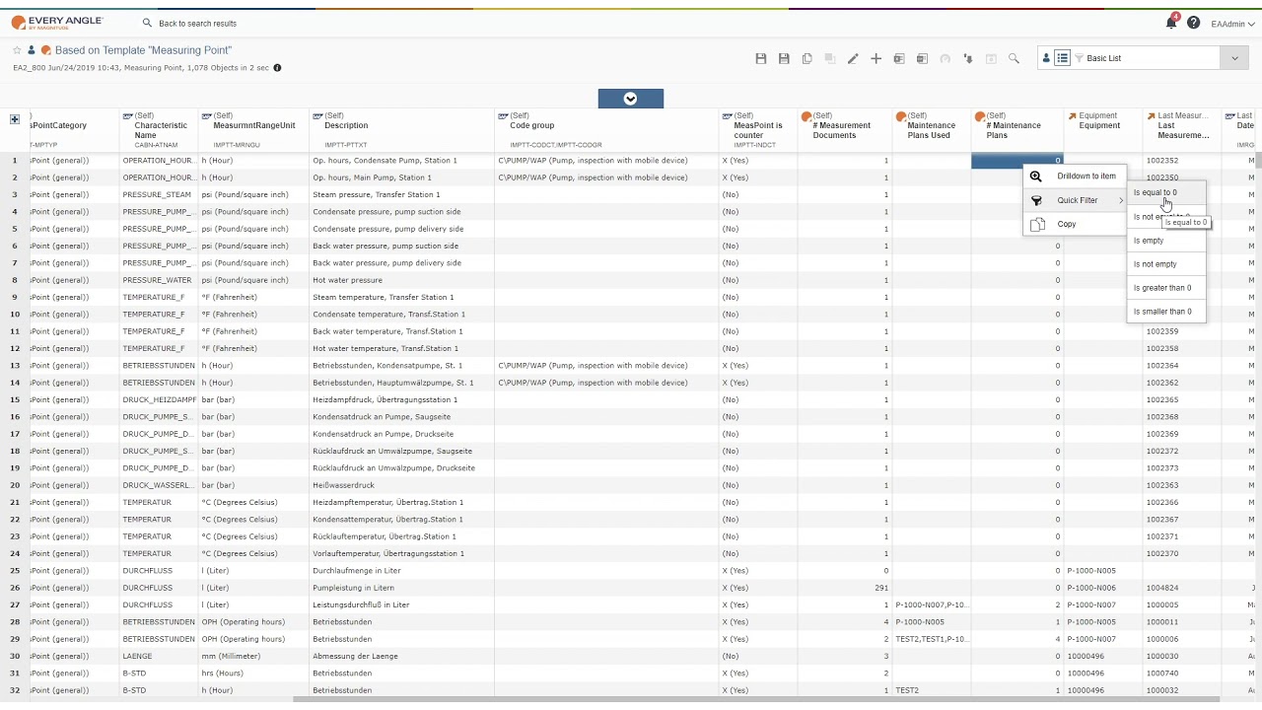Click the private user icon beside the title
1262x710 pixels.
coord(32,49)
